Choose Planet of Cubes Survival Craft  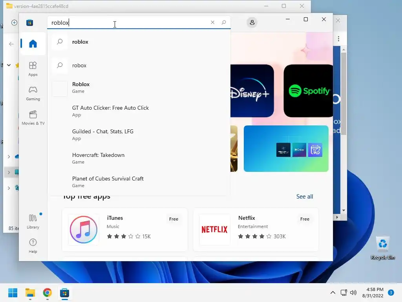click(x=139, y=182)
